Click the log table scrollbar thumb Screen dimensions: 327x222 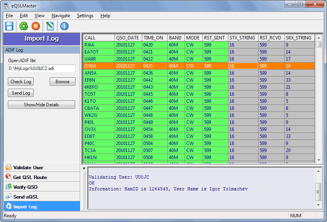point(319,45)
